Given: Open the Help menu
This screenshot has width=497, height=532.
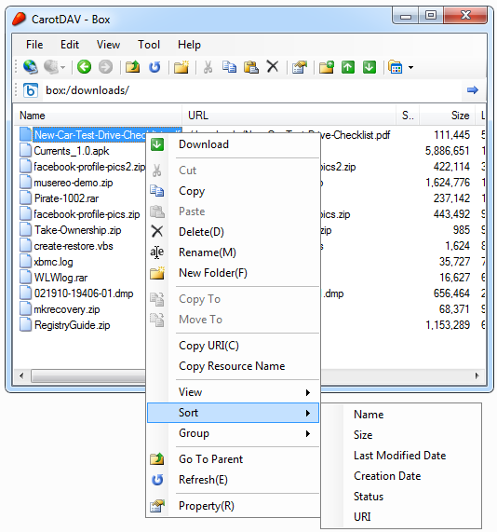Looking at the screenshot, I should click(x=189, y=45).
